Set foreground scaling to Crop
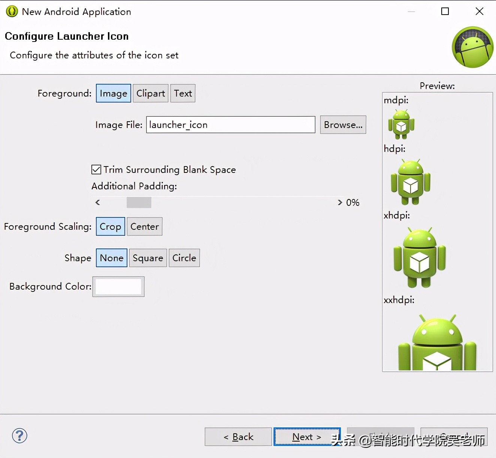Screen dimensions: 496x458 coord(111,226)
